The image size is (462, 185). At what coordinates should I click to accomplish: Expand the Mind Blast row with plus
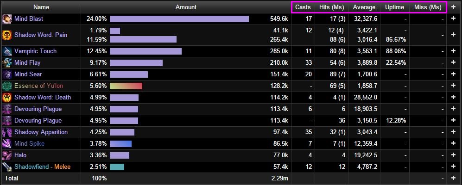(454, 19)
